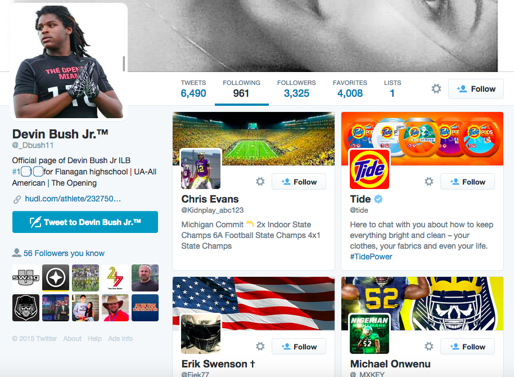
Task: Click gear icon on Erik Swenson card
Action: coord(260,346)
